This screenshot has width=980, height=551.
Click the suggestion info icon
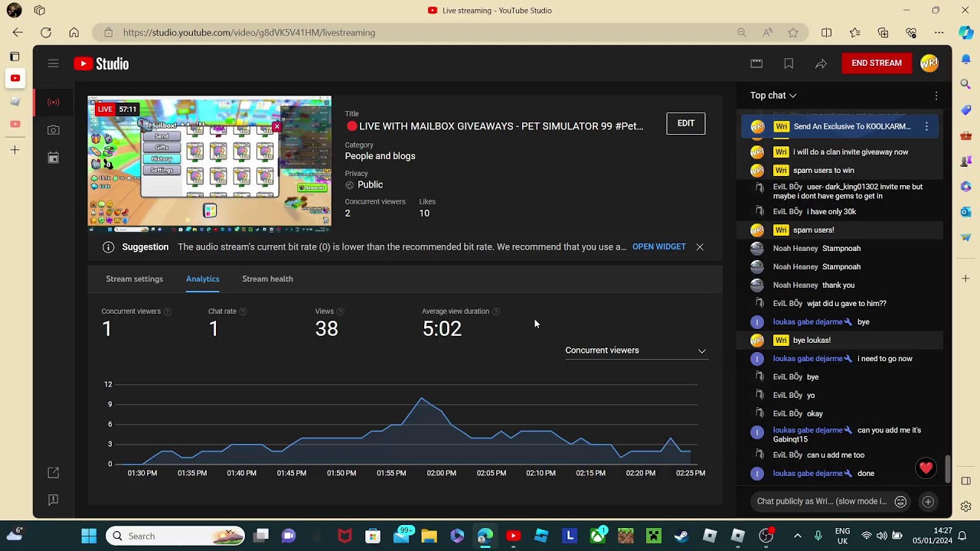pos(109,247)
